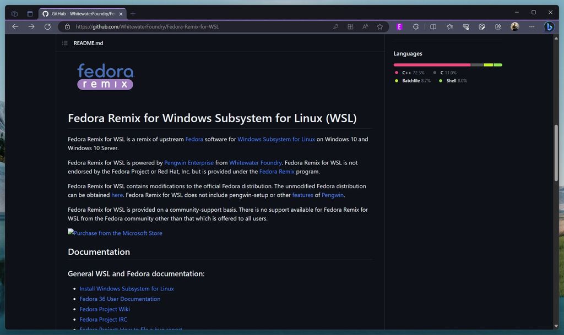Open Install Windows Subsystem for Linux
This screenshot has width=564, height=335.
(126, 288)
